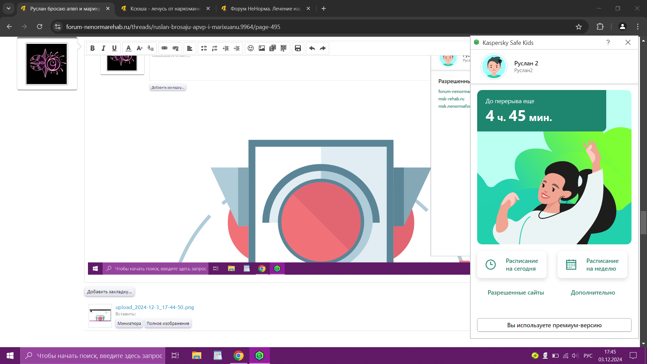Go back to the previous page

pos(9,27)
